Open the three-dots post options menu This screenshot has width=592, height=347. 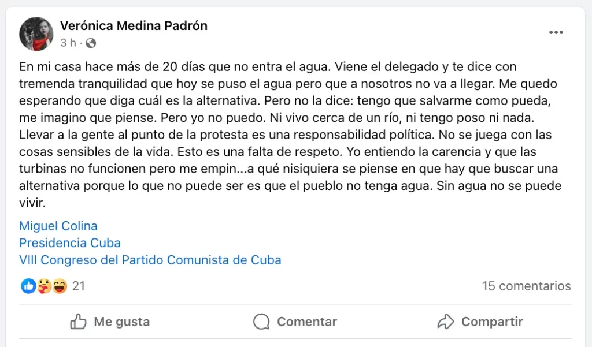556,32
